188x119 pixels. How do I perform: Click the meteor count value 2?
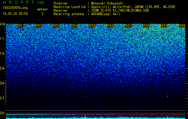tap(42, 14)
